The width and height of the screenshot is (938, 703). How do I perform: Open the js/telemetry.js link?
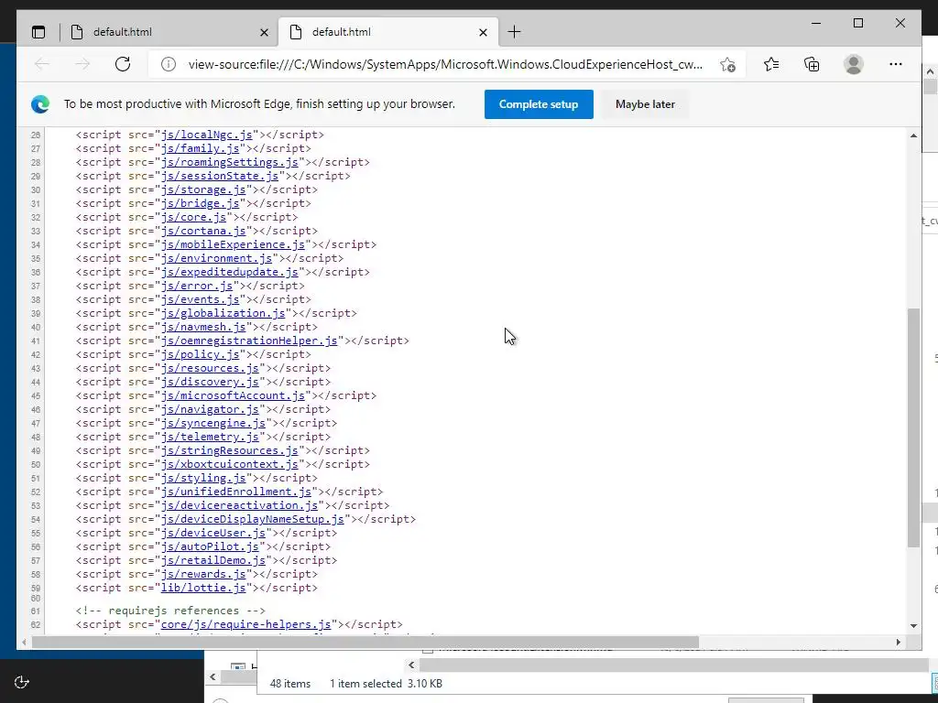[210, 437]
